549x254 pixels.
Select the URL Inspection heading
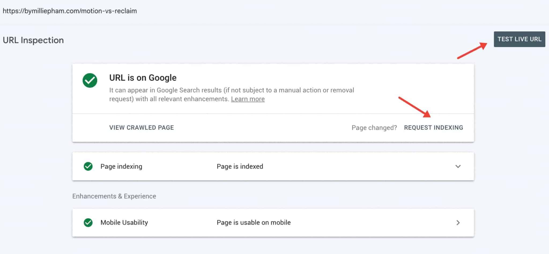[33, 40]
